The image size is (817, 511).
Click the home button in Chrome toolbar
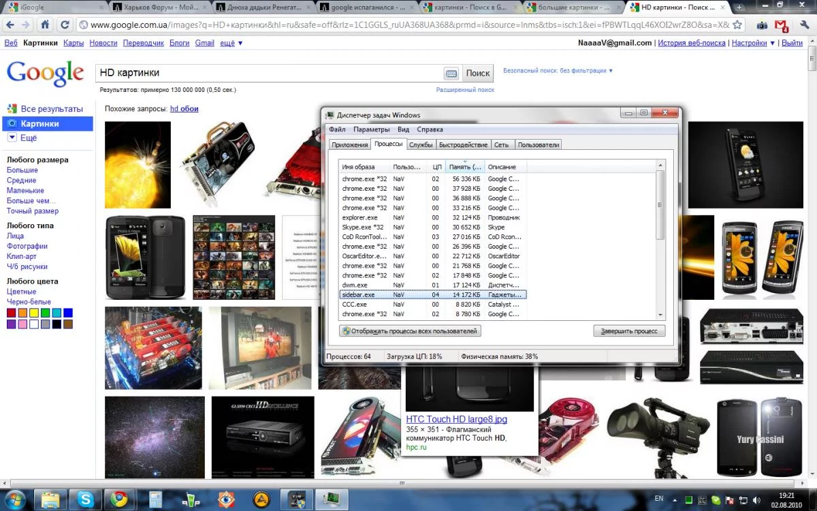[x=45, y=25]
